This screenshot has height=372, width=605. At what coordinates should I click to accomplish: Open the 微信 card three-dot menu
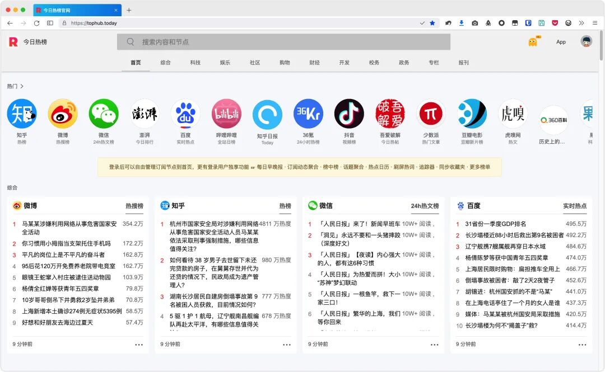435,345
